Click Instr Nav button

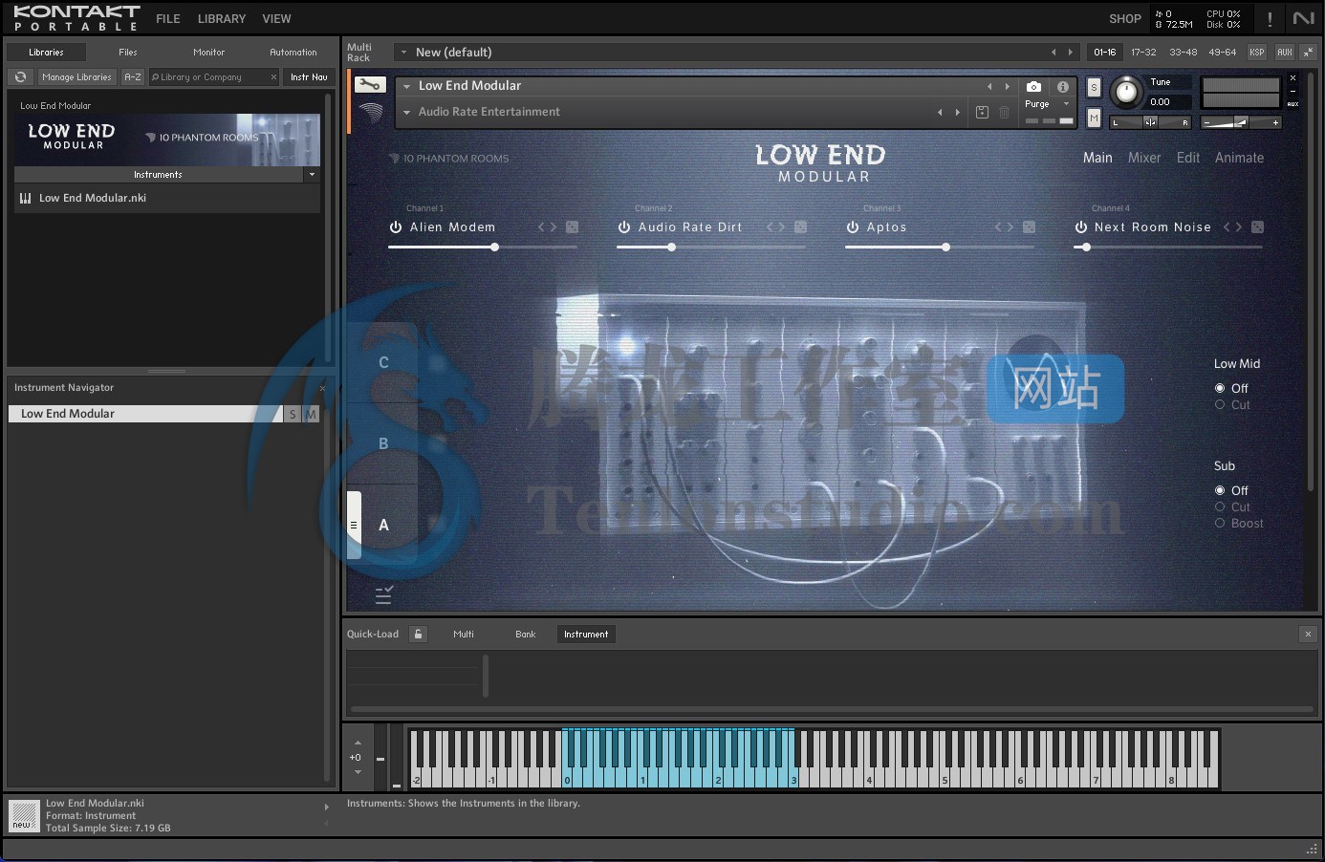click(309, 76)
